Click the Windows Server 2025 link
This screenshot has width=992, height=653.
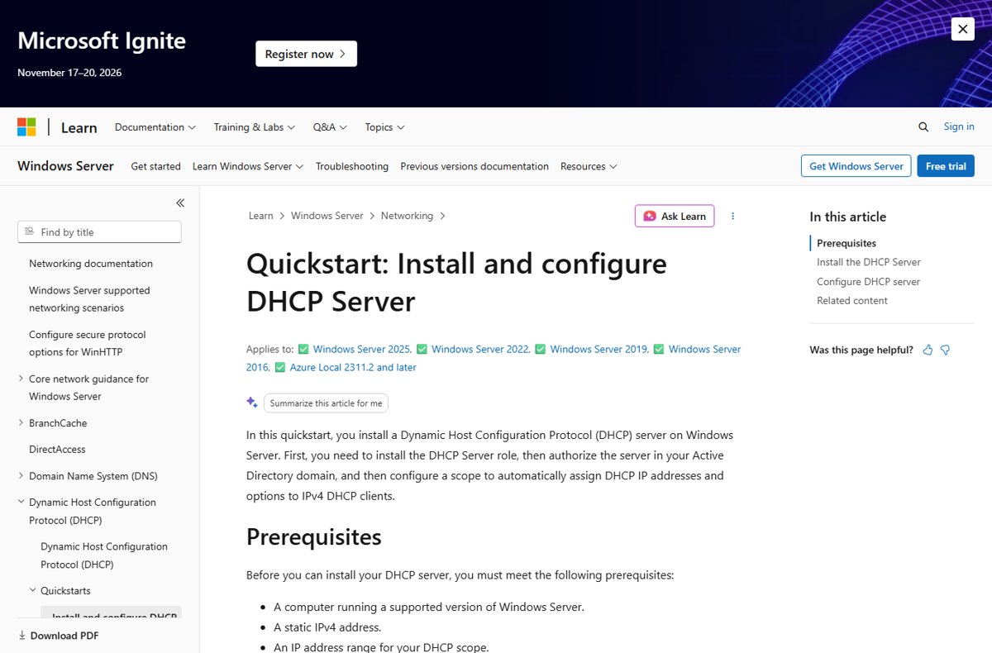pos(361,350)
